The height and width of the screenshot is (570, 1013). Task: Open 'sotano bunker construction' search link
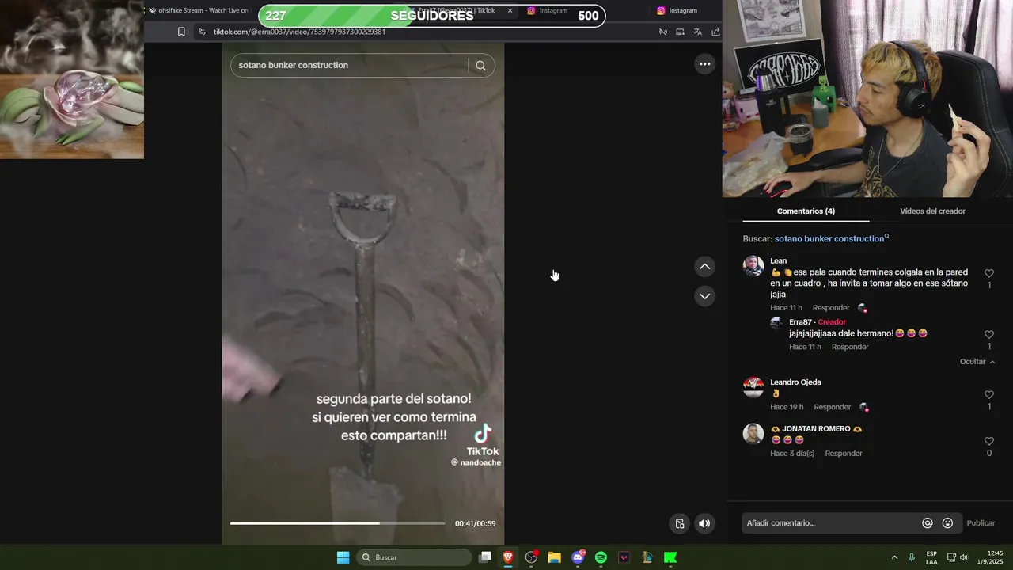click(x=832, y=238)
